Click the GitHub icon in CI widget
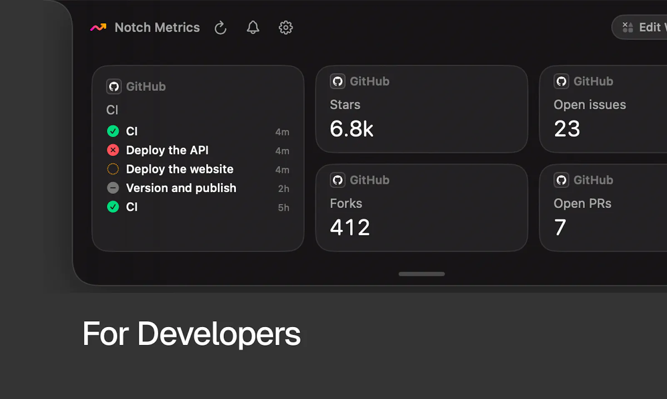667x399 pixels. 114,87
